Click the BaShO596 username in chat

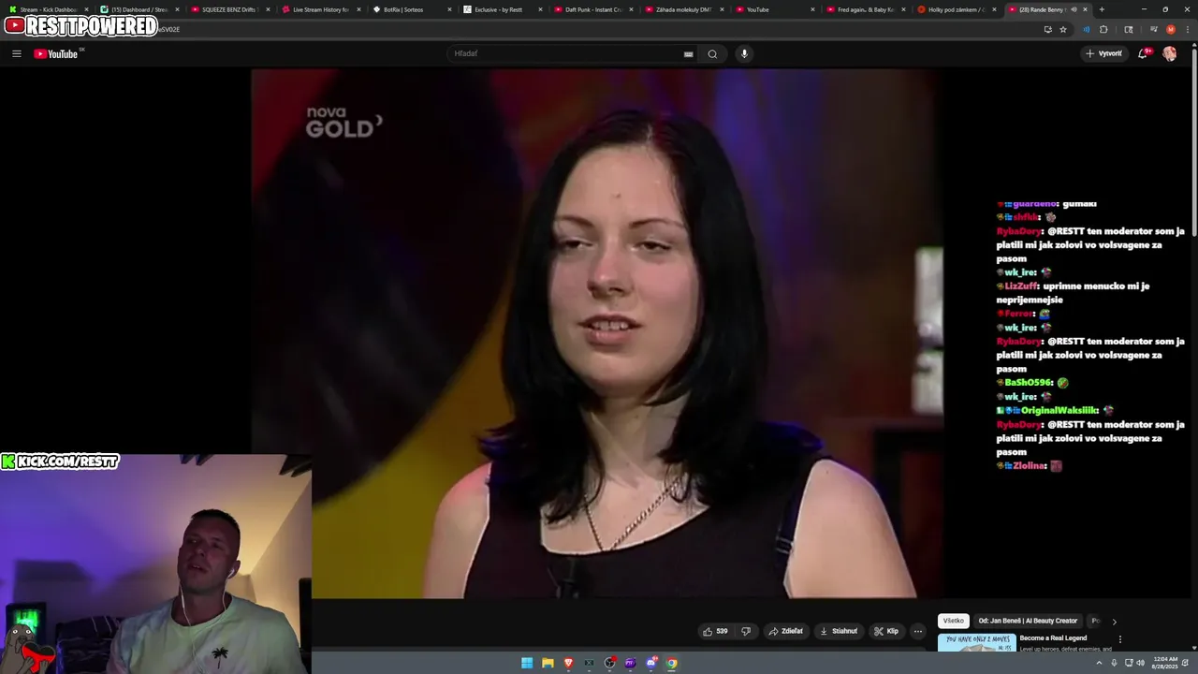(x=1030, y=383)
